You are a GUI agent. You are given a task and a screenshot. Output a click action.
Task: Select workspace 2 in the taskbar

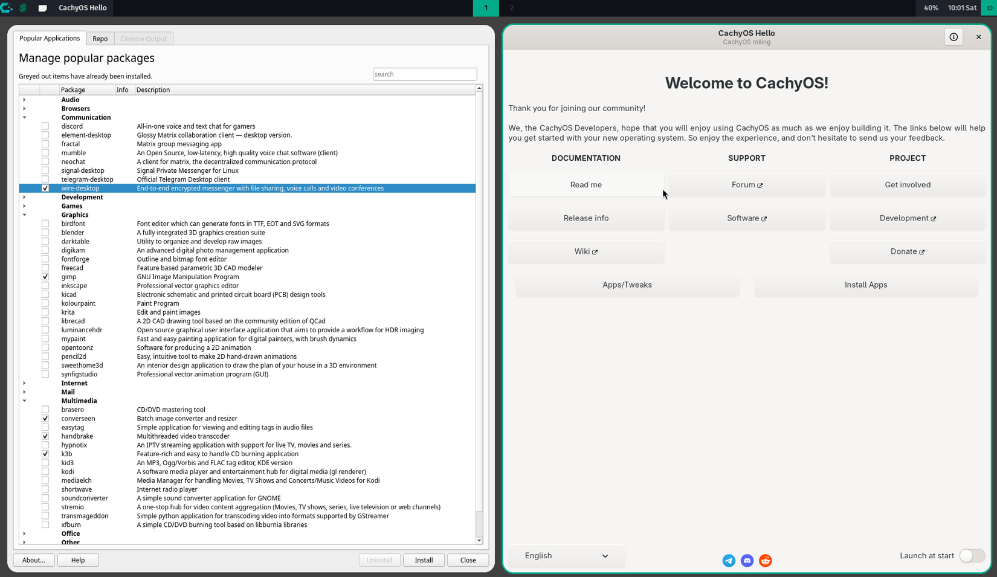(511, 8)
